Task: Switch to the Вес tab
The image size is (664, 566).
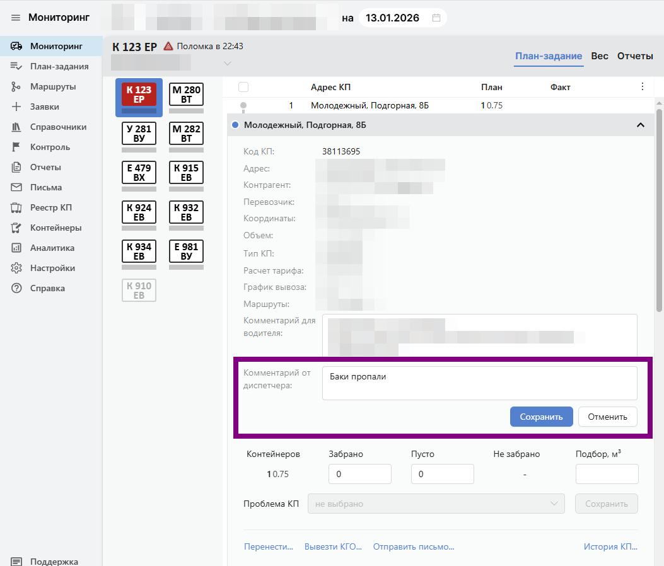Action: [x=599, y=56]
